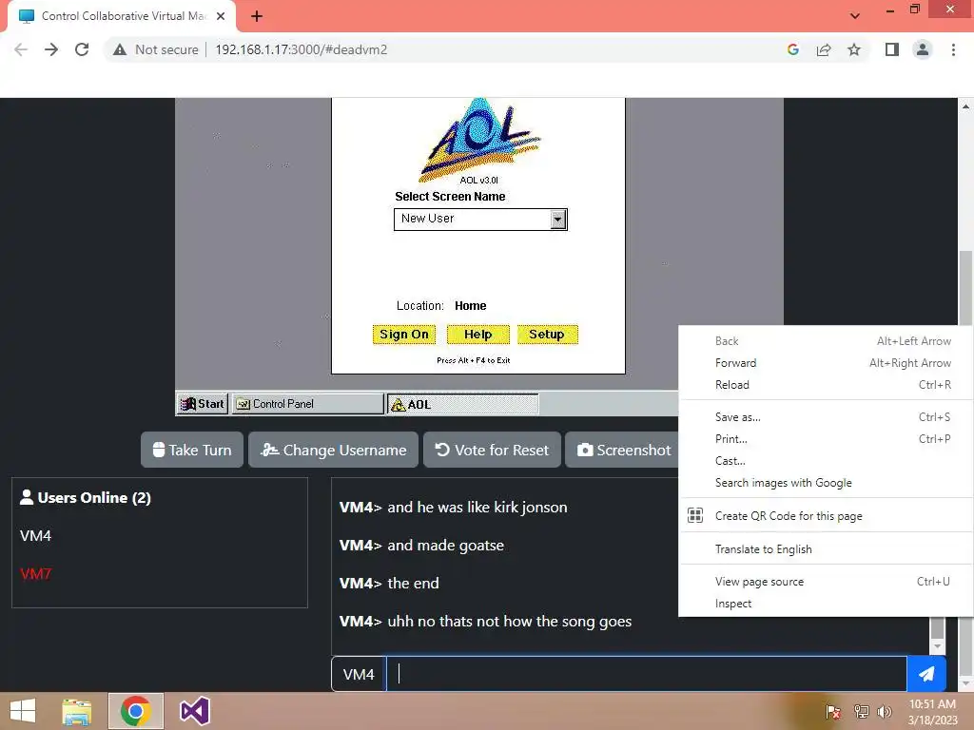Click the Screenshot button
This screenshot has width=974, height=730.
624,450
